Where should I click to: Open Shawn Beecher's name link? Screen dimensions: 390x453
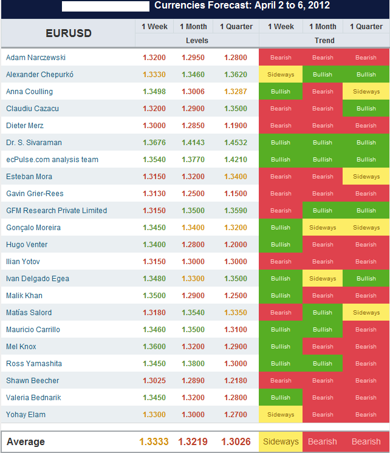32,381
